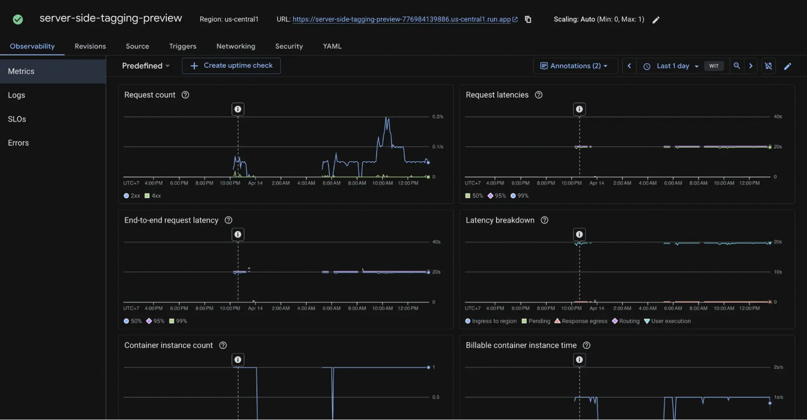
Task: Open the Source tab
Action: tap(137, 46)
